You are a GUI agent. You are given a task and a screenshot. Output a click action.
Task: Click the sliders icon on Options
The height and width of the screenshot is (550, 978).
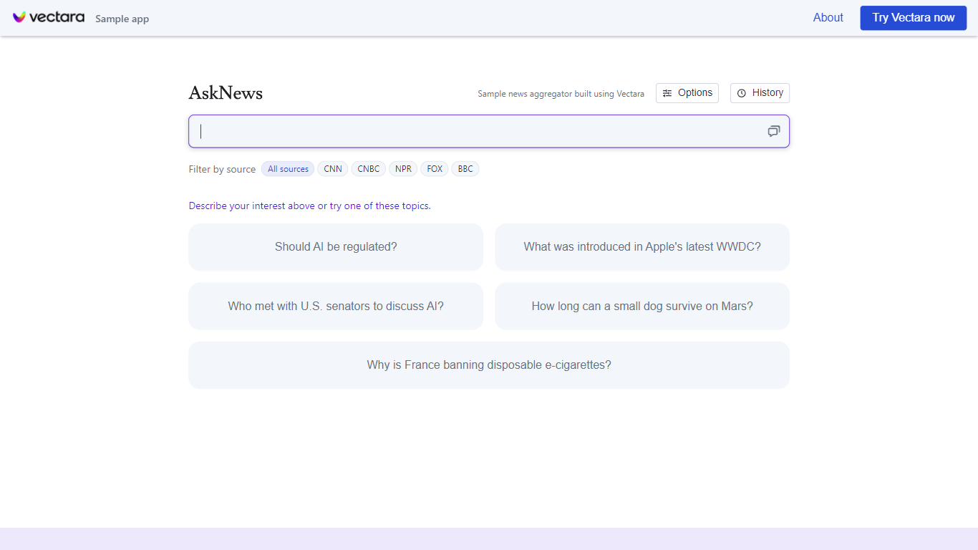tap(667, 93)
